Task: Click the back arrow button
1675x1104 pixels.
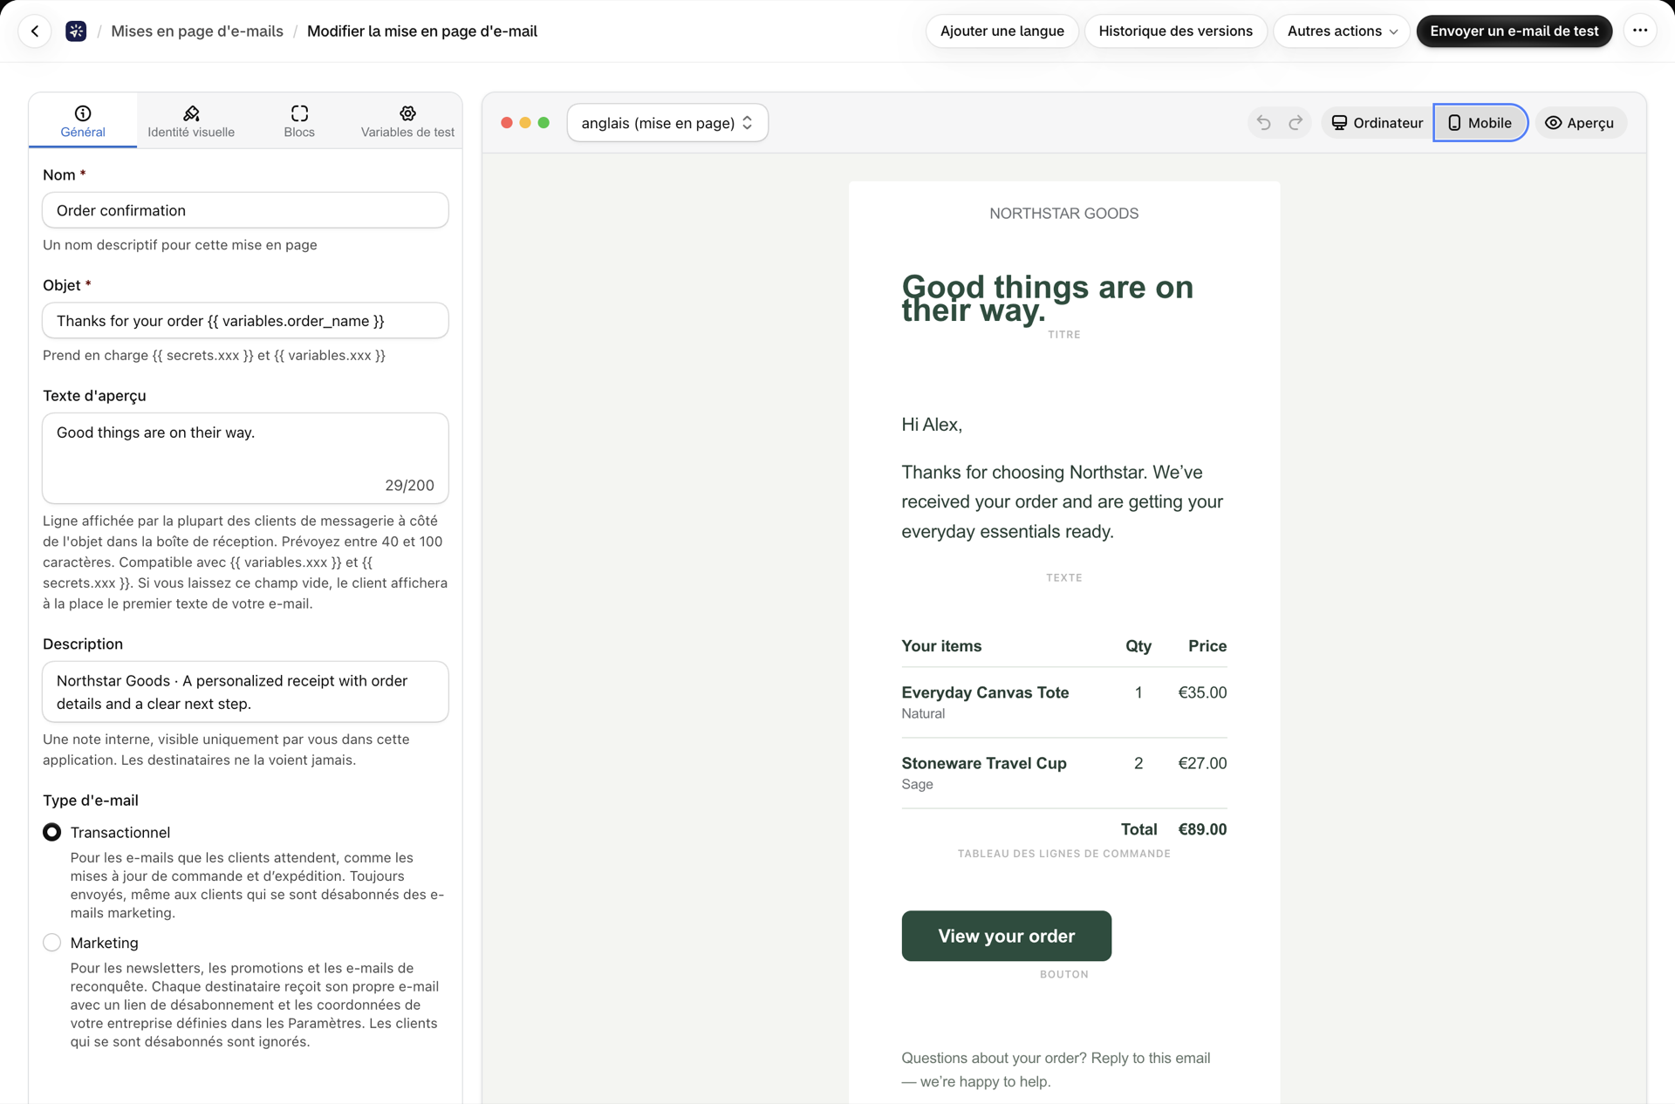Action: (x=35, y=31)
